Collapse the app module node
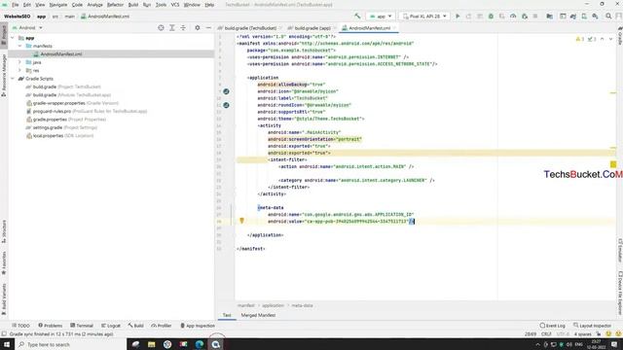623x350 pixels. pyautogui.click(x=13, y=38)
